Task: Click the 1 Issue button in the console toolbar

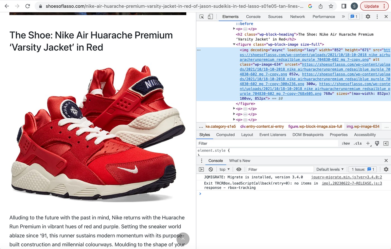Action: click(x=363, y=169)
